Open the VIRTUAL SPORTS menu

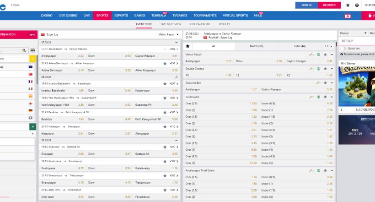pyautogui.click(x=236, y=15)
